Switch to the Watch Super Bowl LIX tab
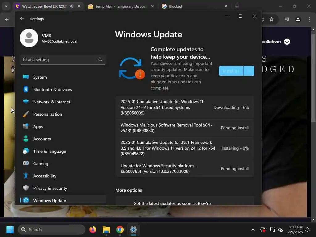 pos(44,6)
